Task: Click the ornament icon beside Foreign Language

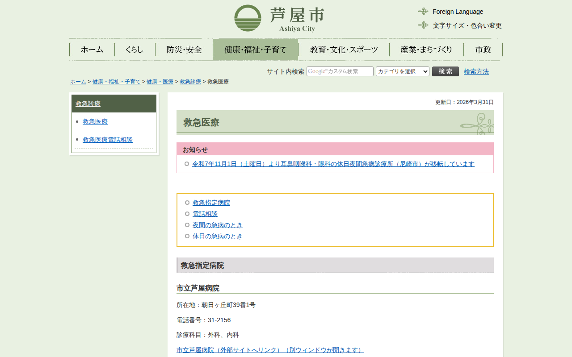Action: tap(423, 11)
